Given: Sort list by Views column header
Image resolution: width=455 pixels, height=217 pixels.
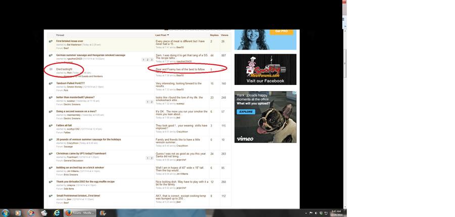Looking at the screenshot, I should click(224, 35).
